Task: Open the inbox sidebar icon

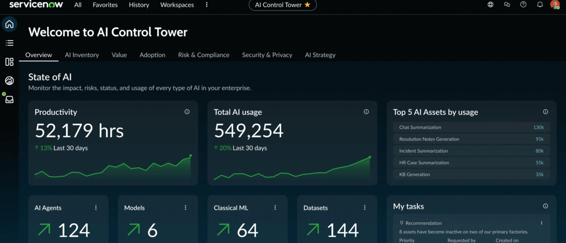Action: 9,99
